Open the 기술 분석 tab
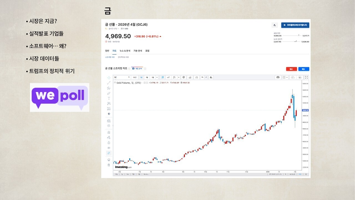This screenshot has width=355, height=200. (138, 51)
